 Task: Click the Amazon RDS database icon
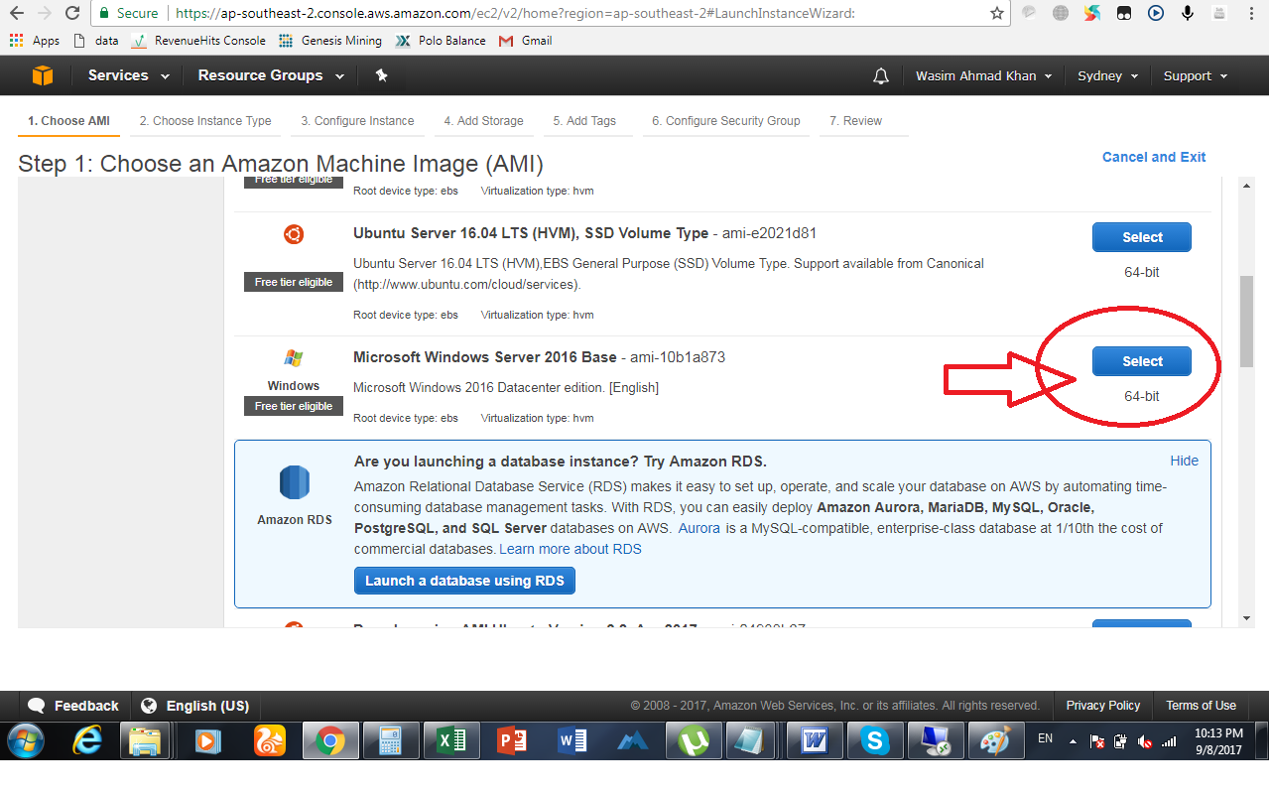(295, 482)
